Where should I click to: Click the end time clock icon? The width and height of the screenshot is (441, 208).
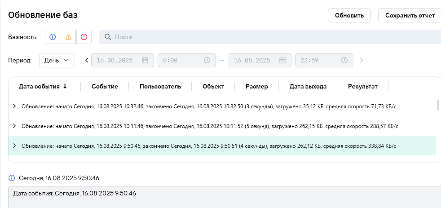[x=344, y=60]
